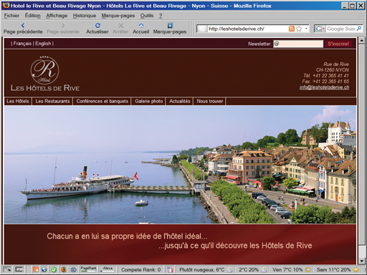Click the first status bar cursor icon
The image size is (367, 275).
pos(7,269)
